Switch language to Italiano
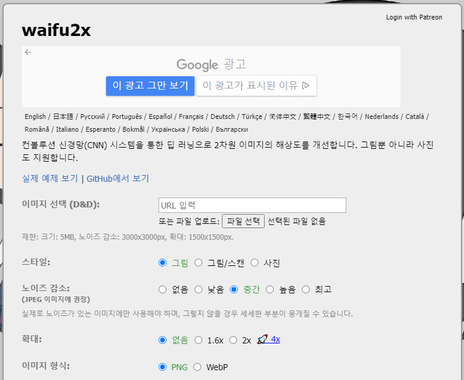 (67, 129)
